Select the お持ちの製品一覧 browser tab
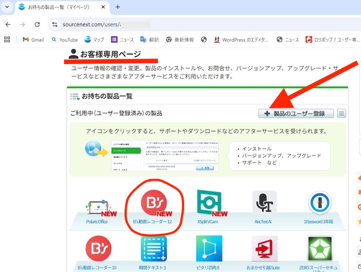The width and height of the screenshot is (361, 272). 59,7
